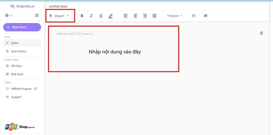Image resolution: width=273 pixels, height=135 pixels.
Task: Select the highlight pen tool
Action: point(111,16)
